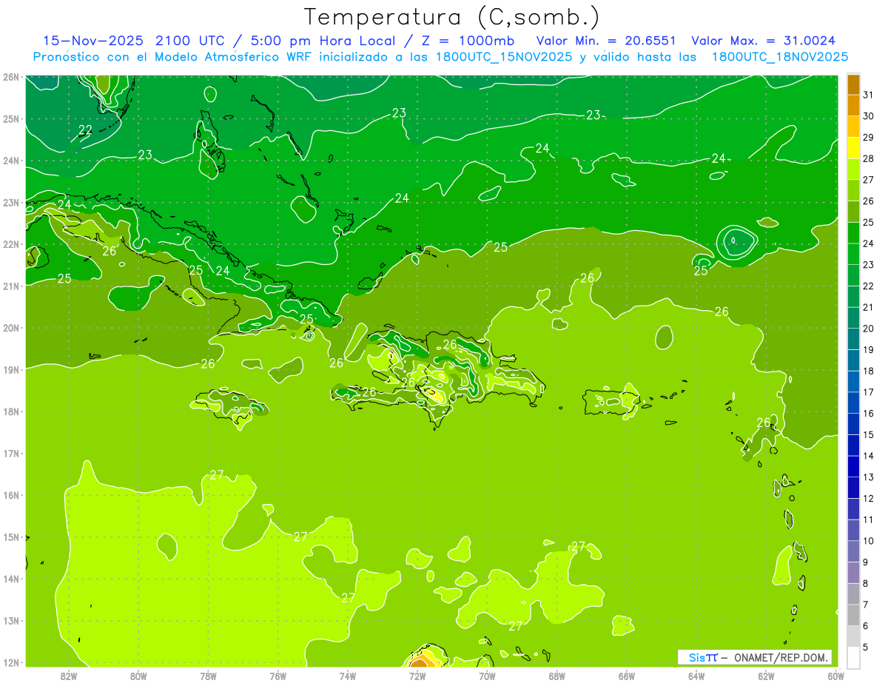
Task: Click the "12N" latitude axis label
Action: 10,662
